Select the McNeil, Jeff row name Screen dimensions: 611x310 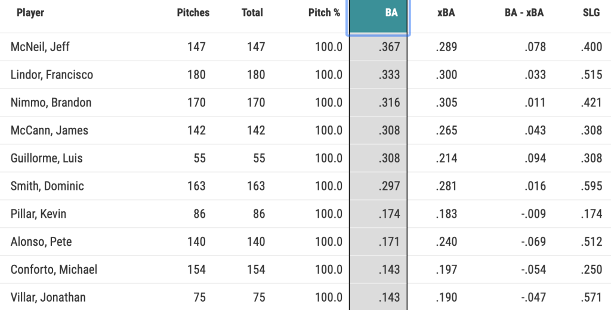pos(41,46)
